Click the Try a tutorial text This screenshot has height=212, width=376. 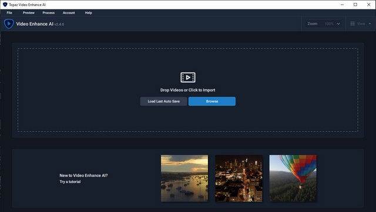[70, 182]
